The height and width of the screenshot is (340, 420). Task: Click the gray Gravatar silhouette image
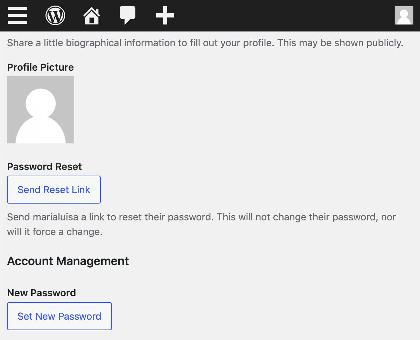[40, 109]
